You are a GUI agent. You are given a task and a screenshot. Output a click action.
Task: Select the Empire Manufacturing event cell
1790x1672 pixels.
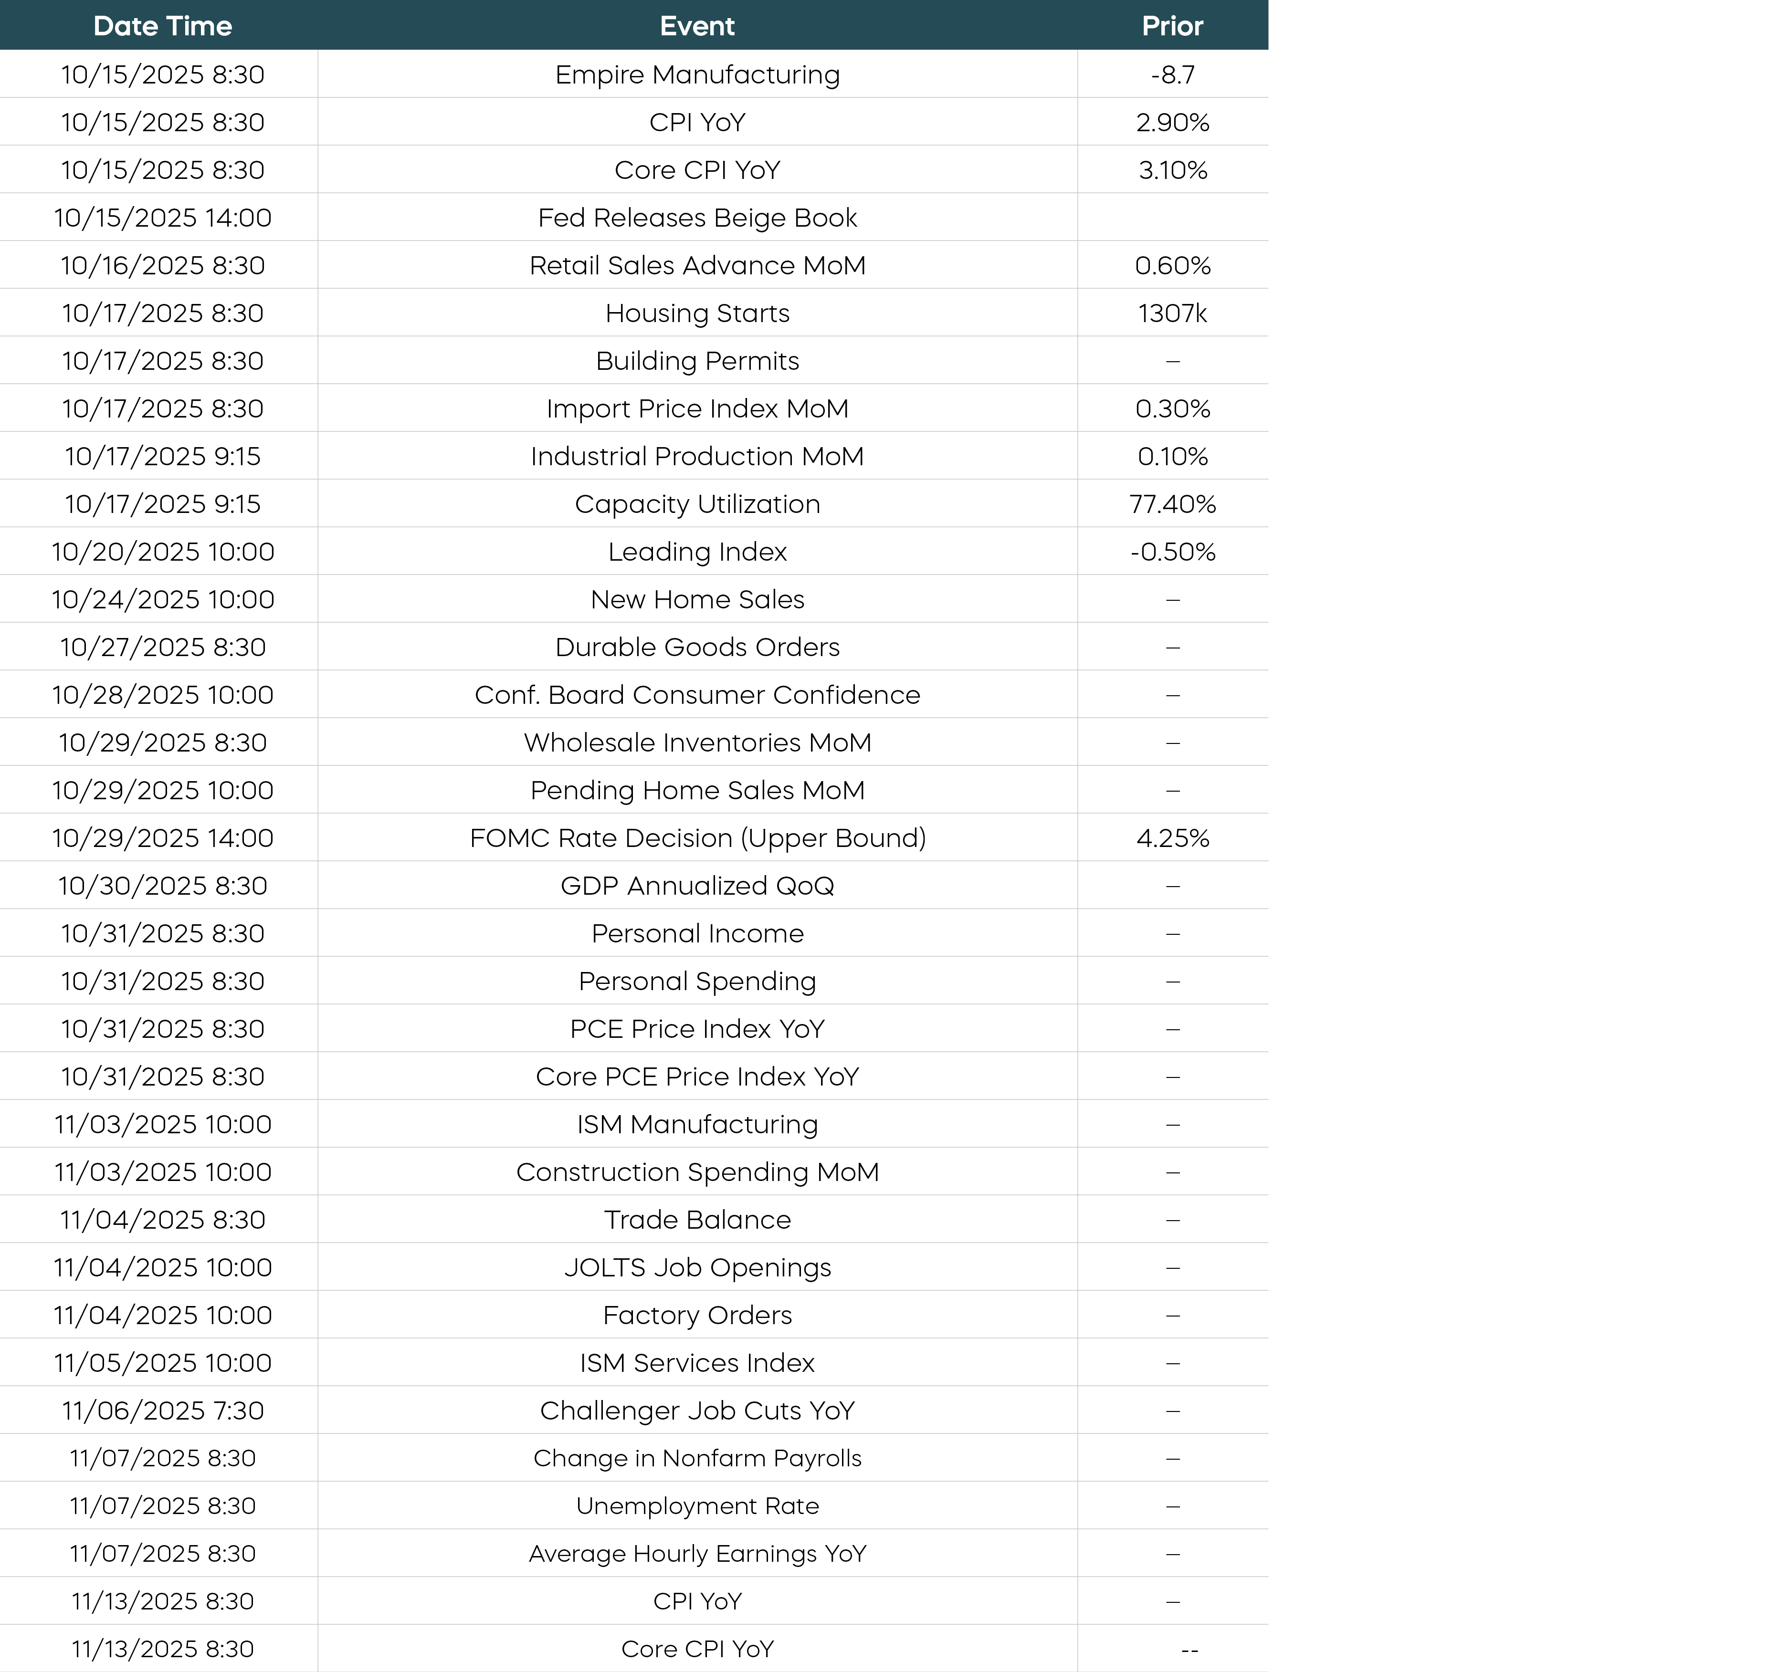click(697, 75)
